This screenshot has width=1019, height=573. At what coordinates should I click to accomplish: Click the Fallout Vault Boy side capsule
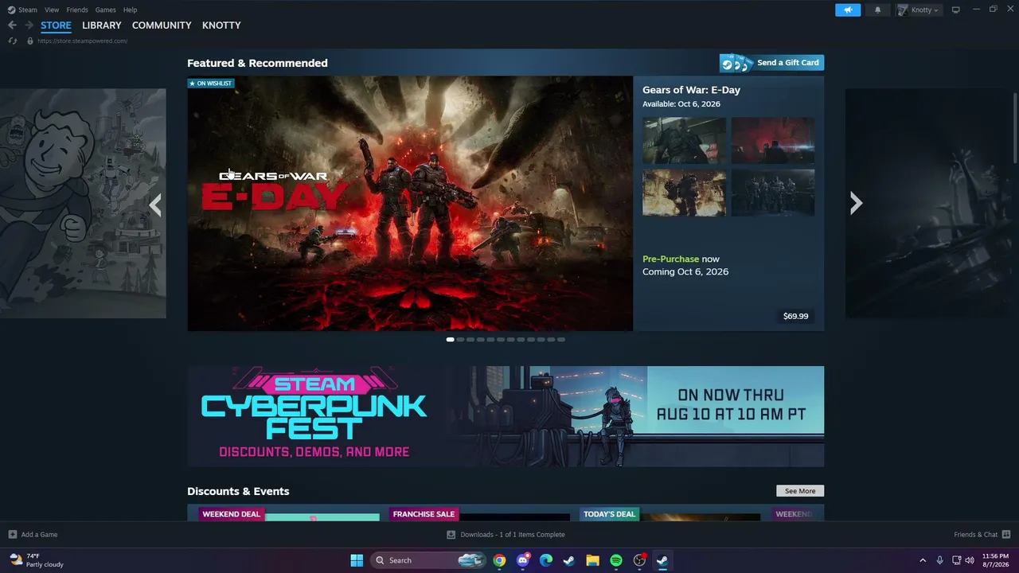tap(83, 204)
